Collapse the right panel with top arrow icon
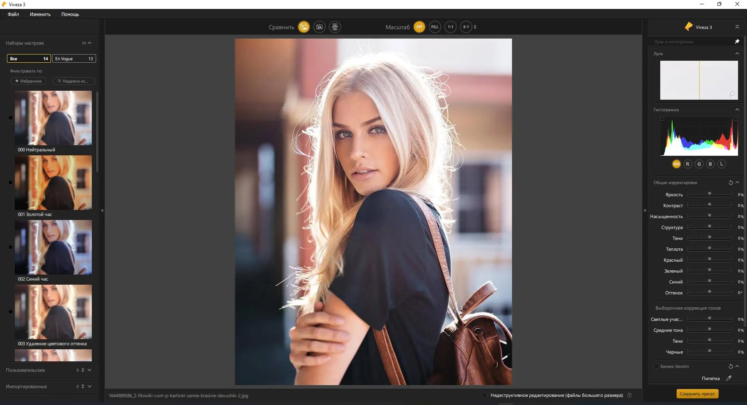747x405 pixels. (x=737, y=27)
